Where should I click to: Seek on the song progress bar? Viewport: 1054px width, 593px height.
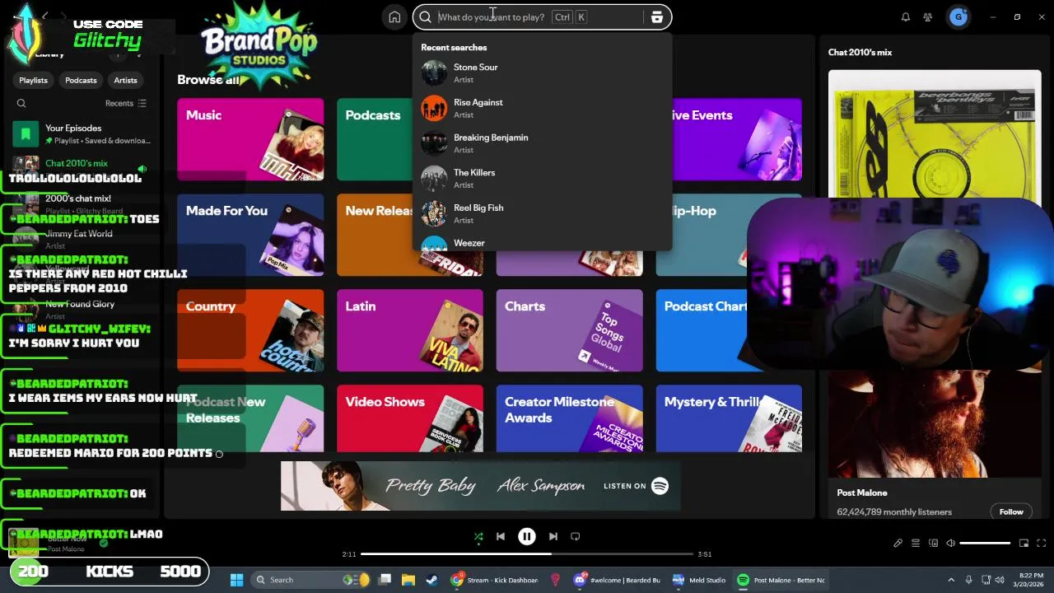pyautogui.click(x=527, y=554)
